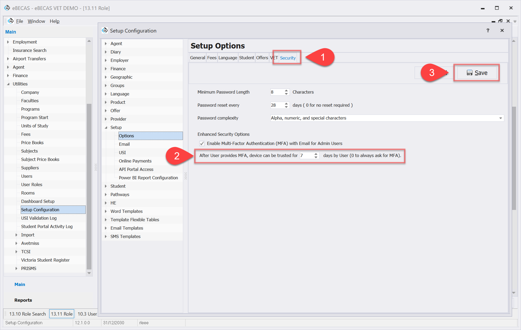Toggle Enable Multi-Factor Authentication checkbox
521x330 pixels.
point(202,143)
